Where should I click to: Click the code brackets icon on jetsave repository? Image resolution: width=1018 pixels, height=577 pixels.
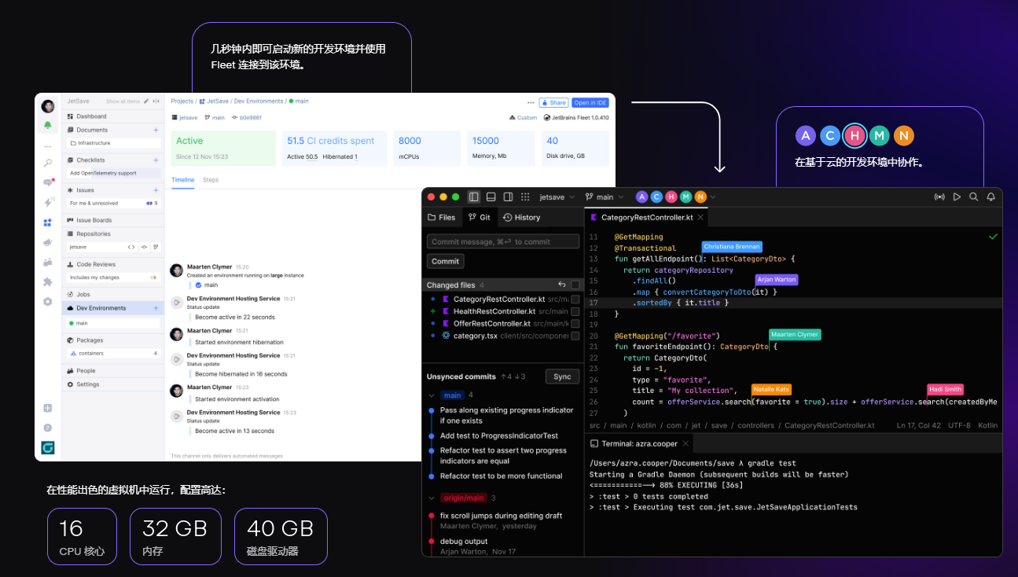[x=131, y=247]
